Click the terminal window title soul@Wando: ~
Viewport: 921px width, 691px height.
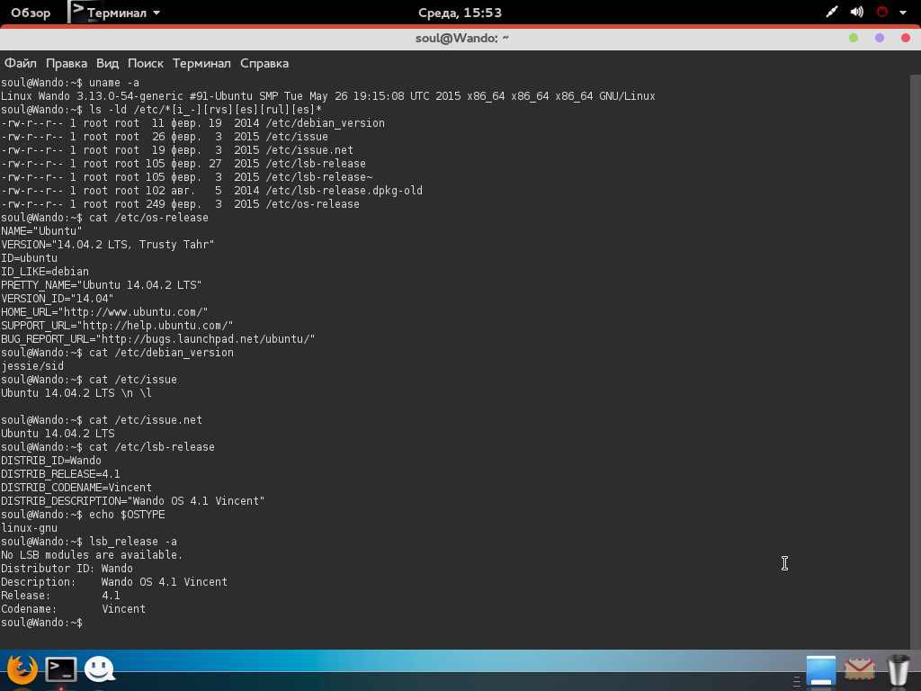(461, 38)
